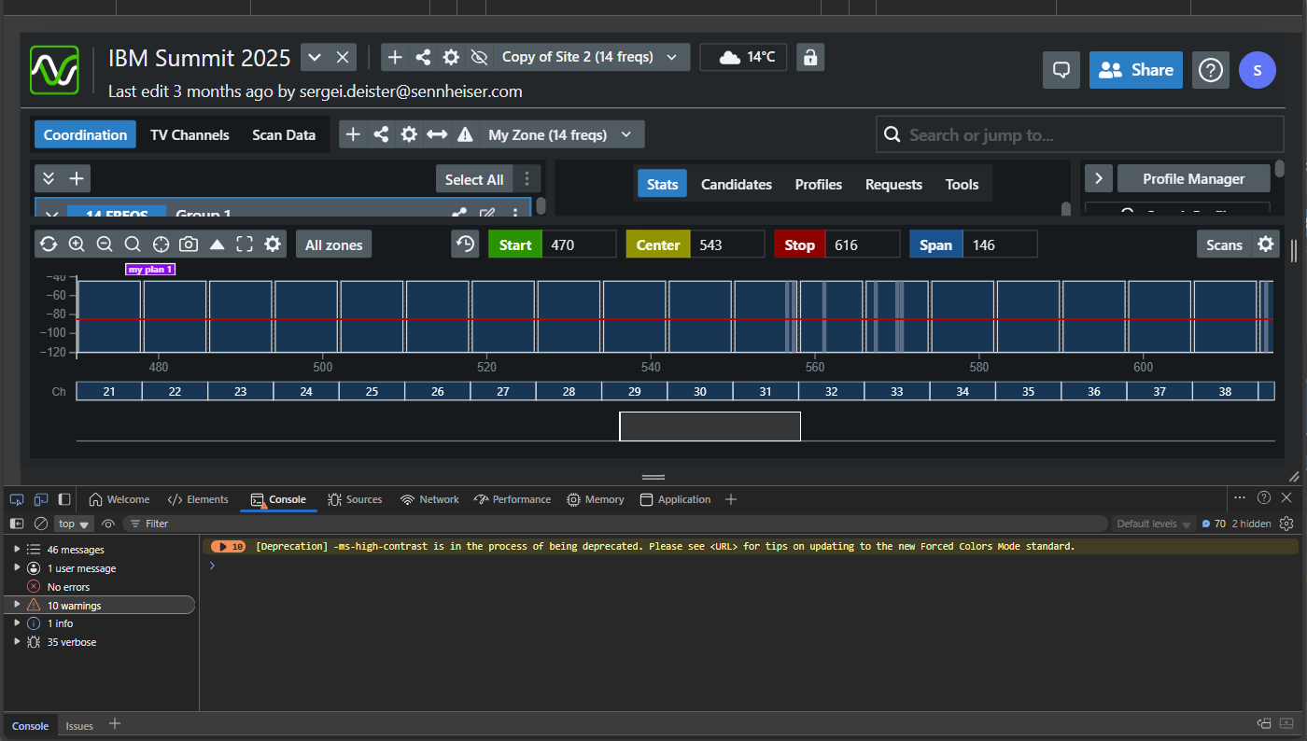Share the site via share icon beside Copy of Site 2
Image resolution: width=1307 pixels, height=741 pixels.
coord(423,57)
